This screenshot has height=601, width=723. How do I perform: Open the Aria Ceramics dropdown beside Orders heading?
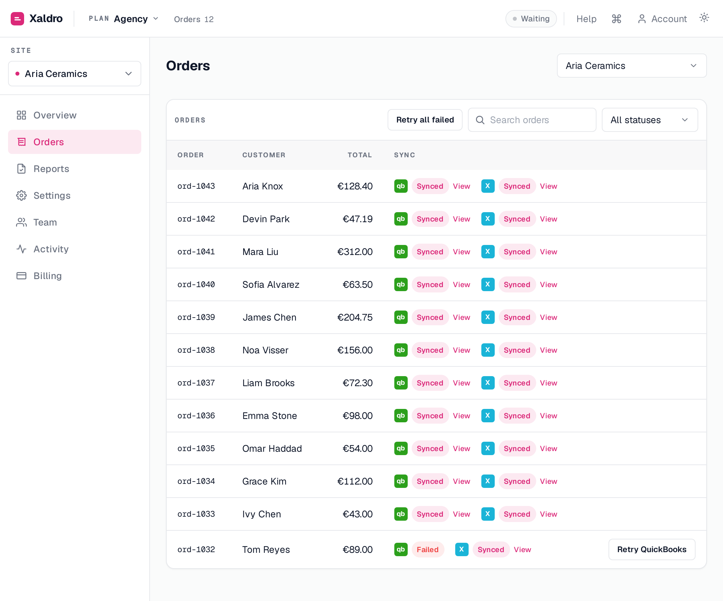click(631, 65)
